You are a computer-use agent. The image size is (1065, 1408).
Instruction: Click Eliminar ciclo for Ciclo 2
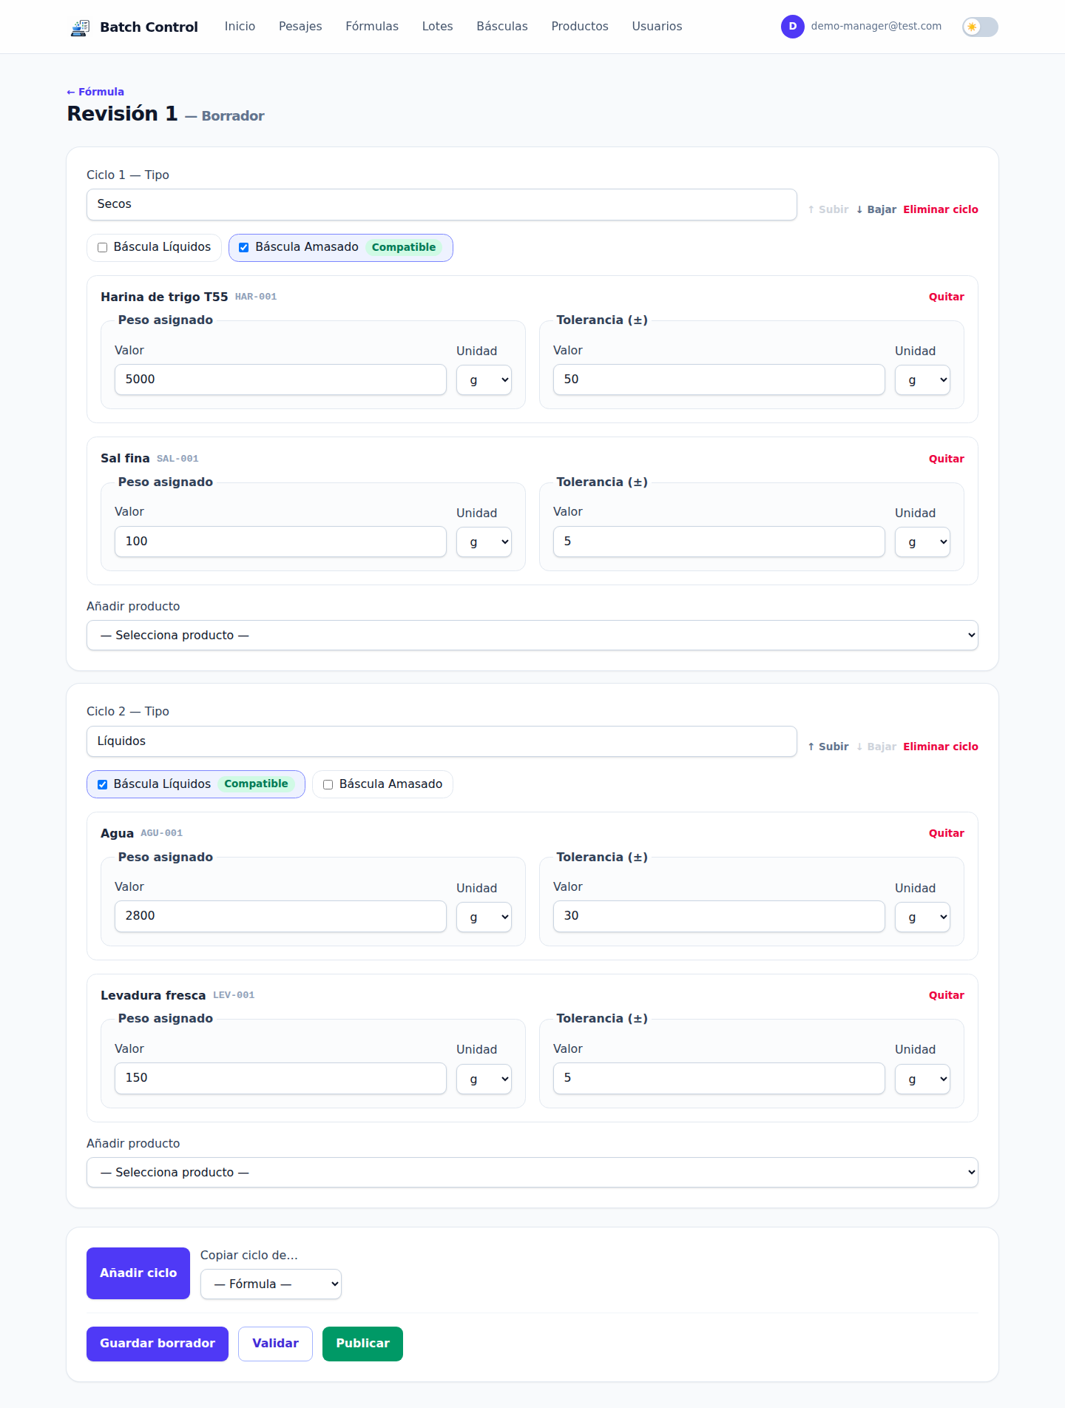click(941, 747)
